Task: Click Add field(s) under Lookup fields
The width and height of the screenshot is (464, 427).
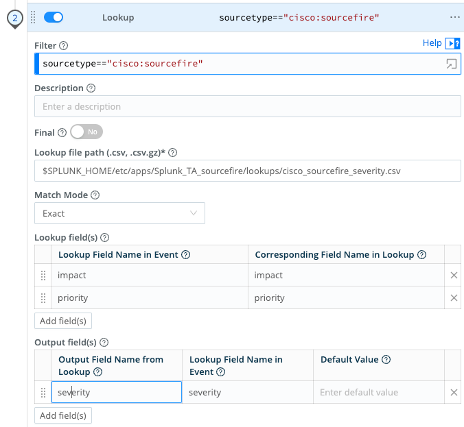Action: (x=63, y=321)
